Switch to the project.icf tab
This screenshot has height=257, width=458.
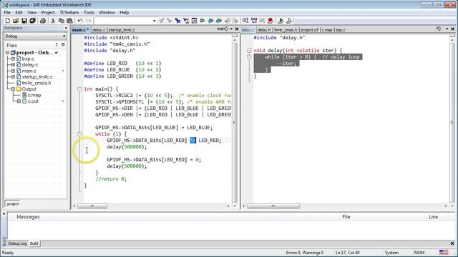point(309,30)
